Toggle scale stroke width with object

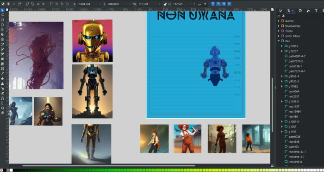[x=213, y=4]
